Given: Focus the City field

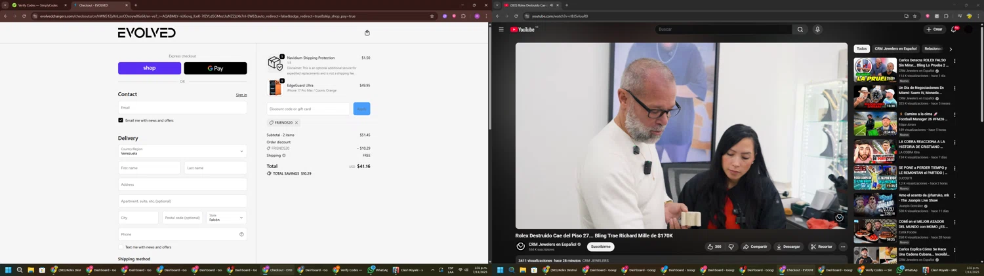Looking at the screenshot, I should pyautogui.click(x=138, y=217).
